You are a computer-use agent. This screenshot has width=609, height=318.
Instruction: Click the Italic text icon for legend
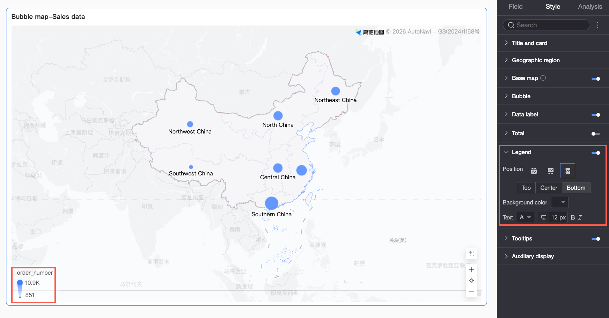coord(580,217)
